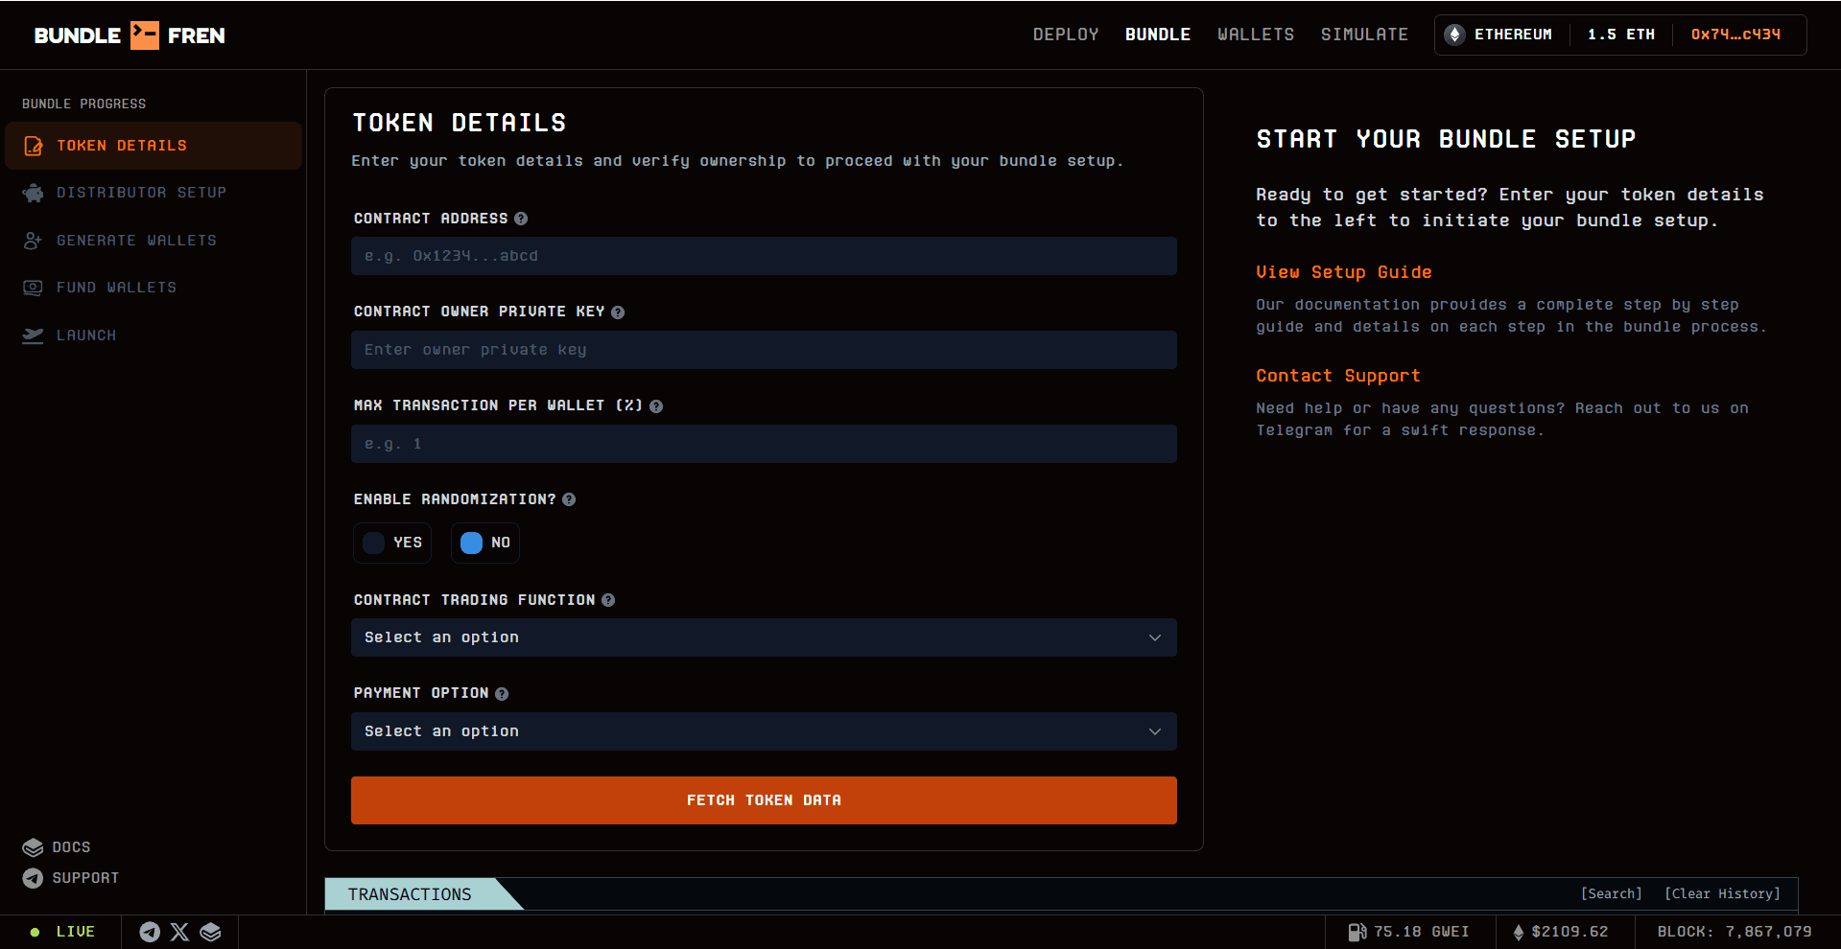1841x949 pixels.
Task: Click the Enable Randomization help icon
Action: click(569, 499)
